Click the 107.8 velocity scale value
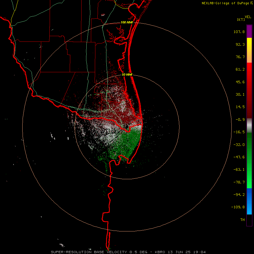Image resolution: width=254 pixels, height=254 pixels. click(x=239, y=32)
